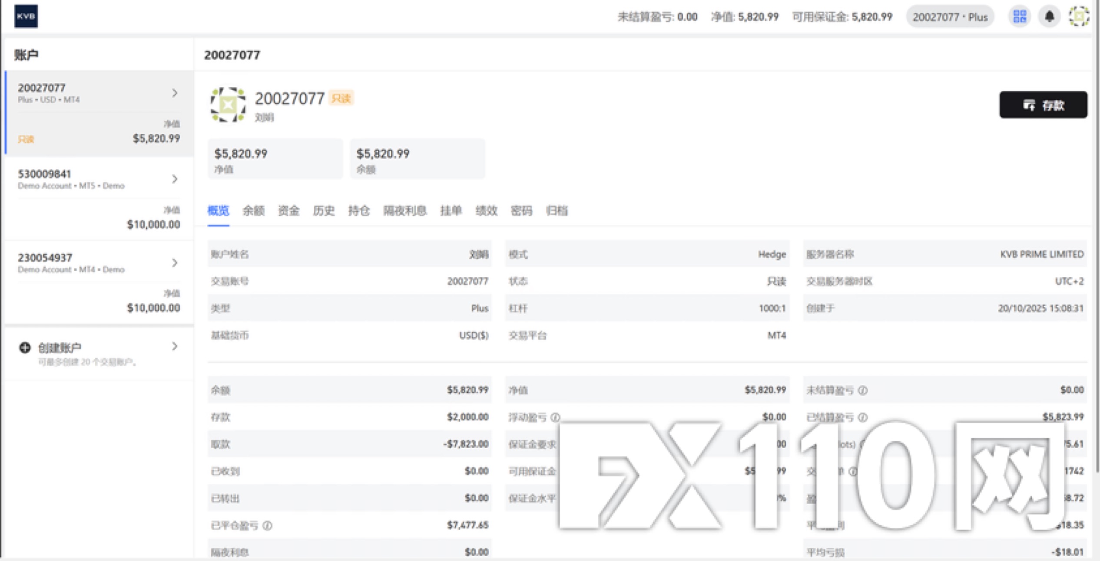The width and height of the screenshot is (1100, 561).
Task: Switch to the 历史 tab
Action: [x=324, y=211]
